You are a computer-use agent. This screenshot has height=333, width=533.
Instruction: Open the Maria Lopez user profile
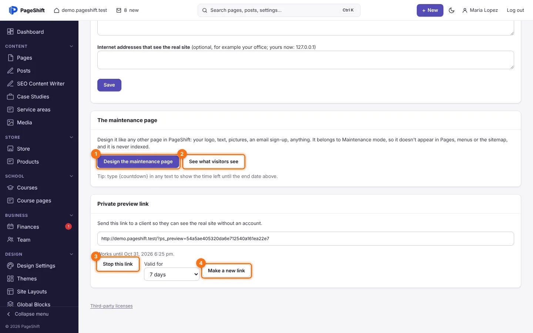pyautogui.click(x=480, y=10)
